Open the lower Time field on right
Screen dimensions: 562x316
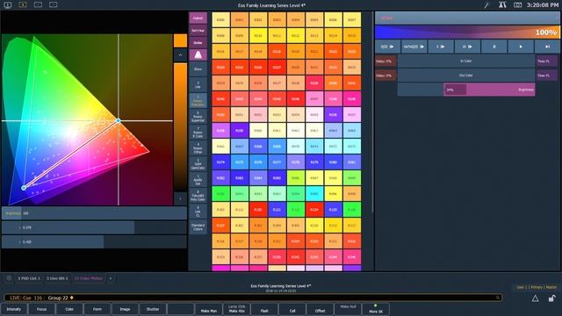coord(547,75)
